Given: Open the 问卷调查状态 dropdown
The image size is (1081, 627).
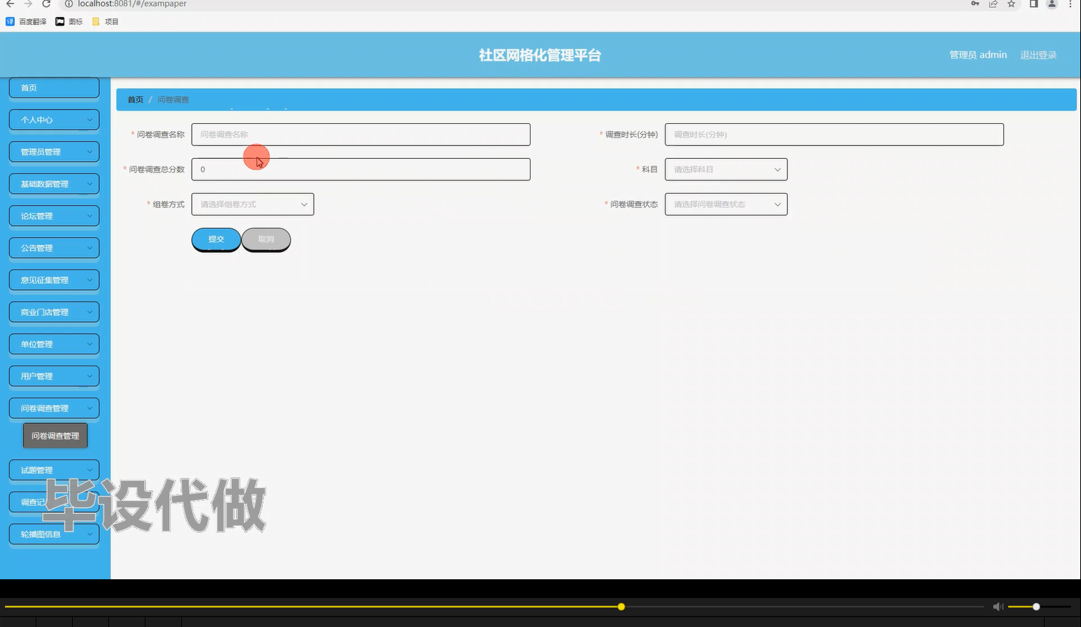Looking at the screenshot, I should pyautogui.click(x=725, y=204).
